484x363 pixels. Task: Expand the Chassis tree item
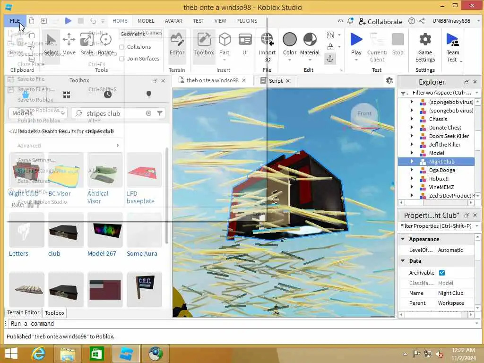[x=412, y=119]
